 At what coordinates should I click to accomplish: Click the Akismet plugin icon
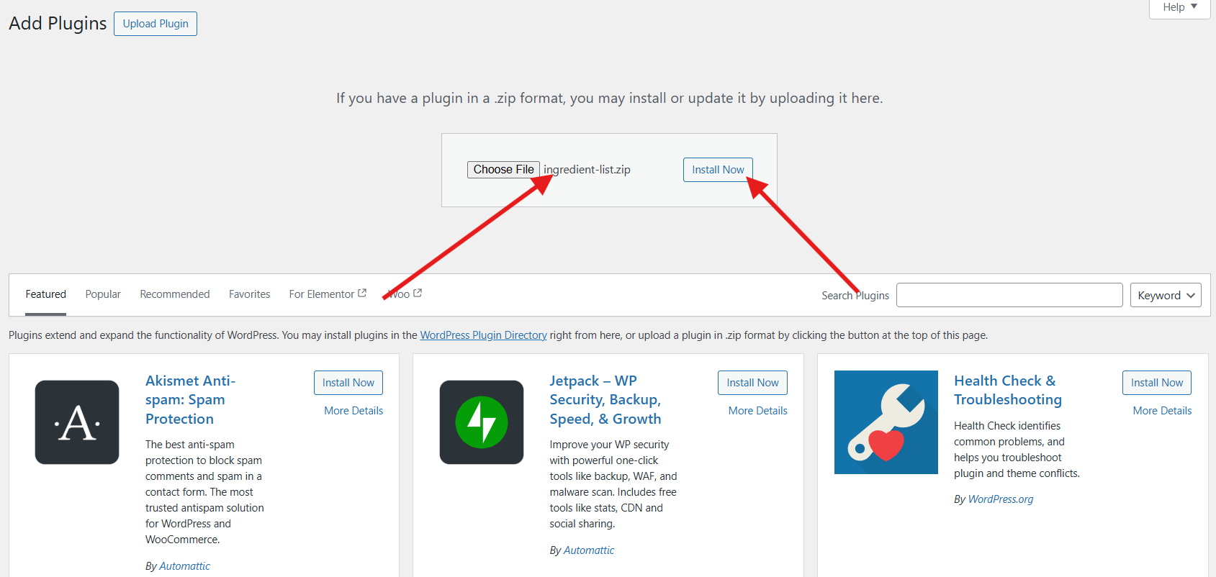[77, 422]
